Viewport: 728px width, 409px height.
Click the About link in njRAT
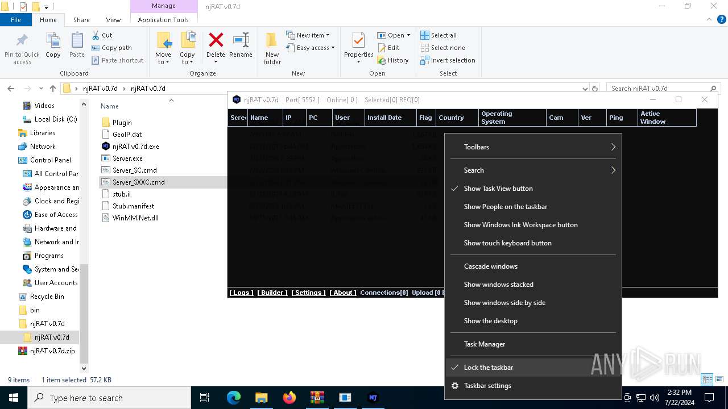tap(343, 293)
